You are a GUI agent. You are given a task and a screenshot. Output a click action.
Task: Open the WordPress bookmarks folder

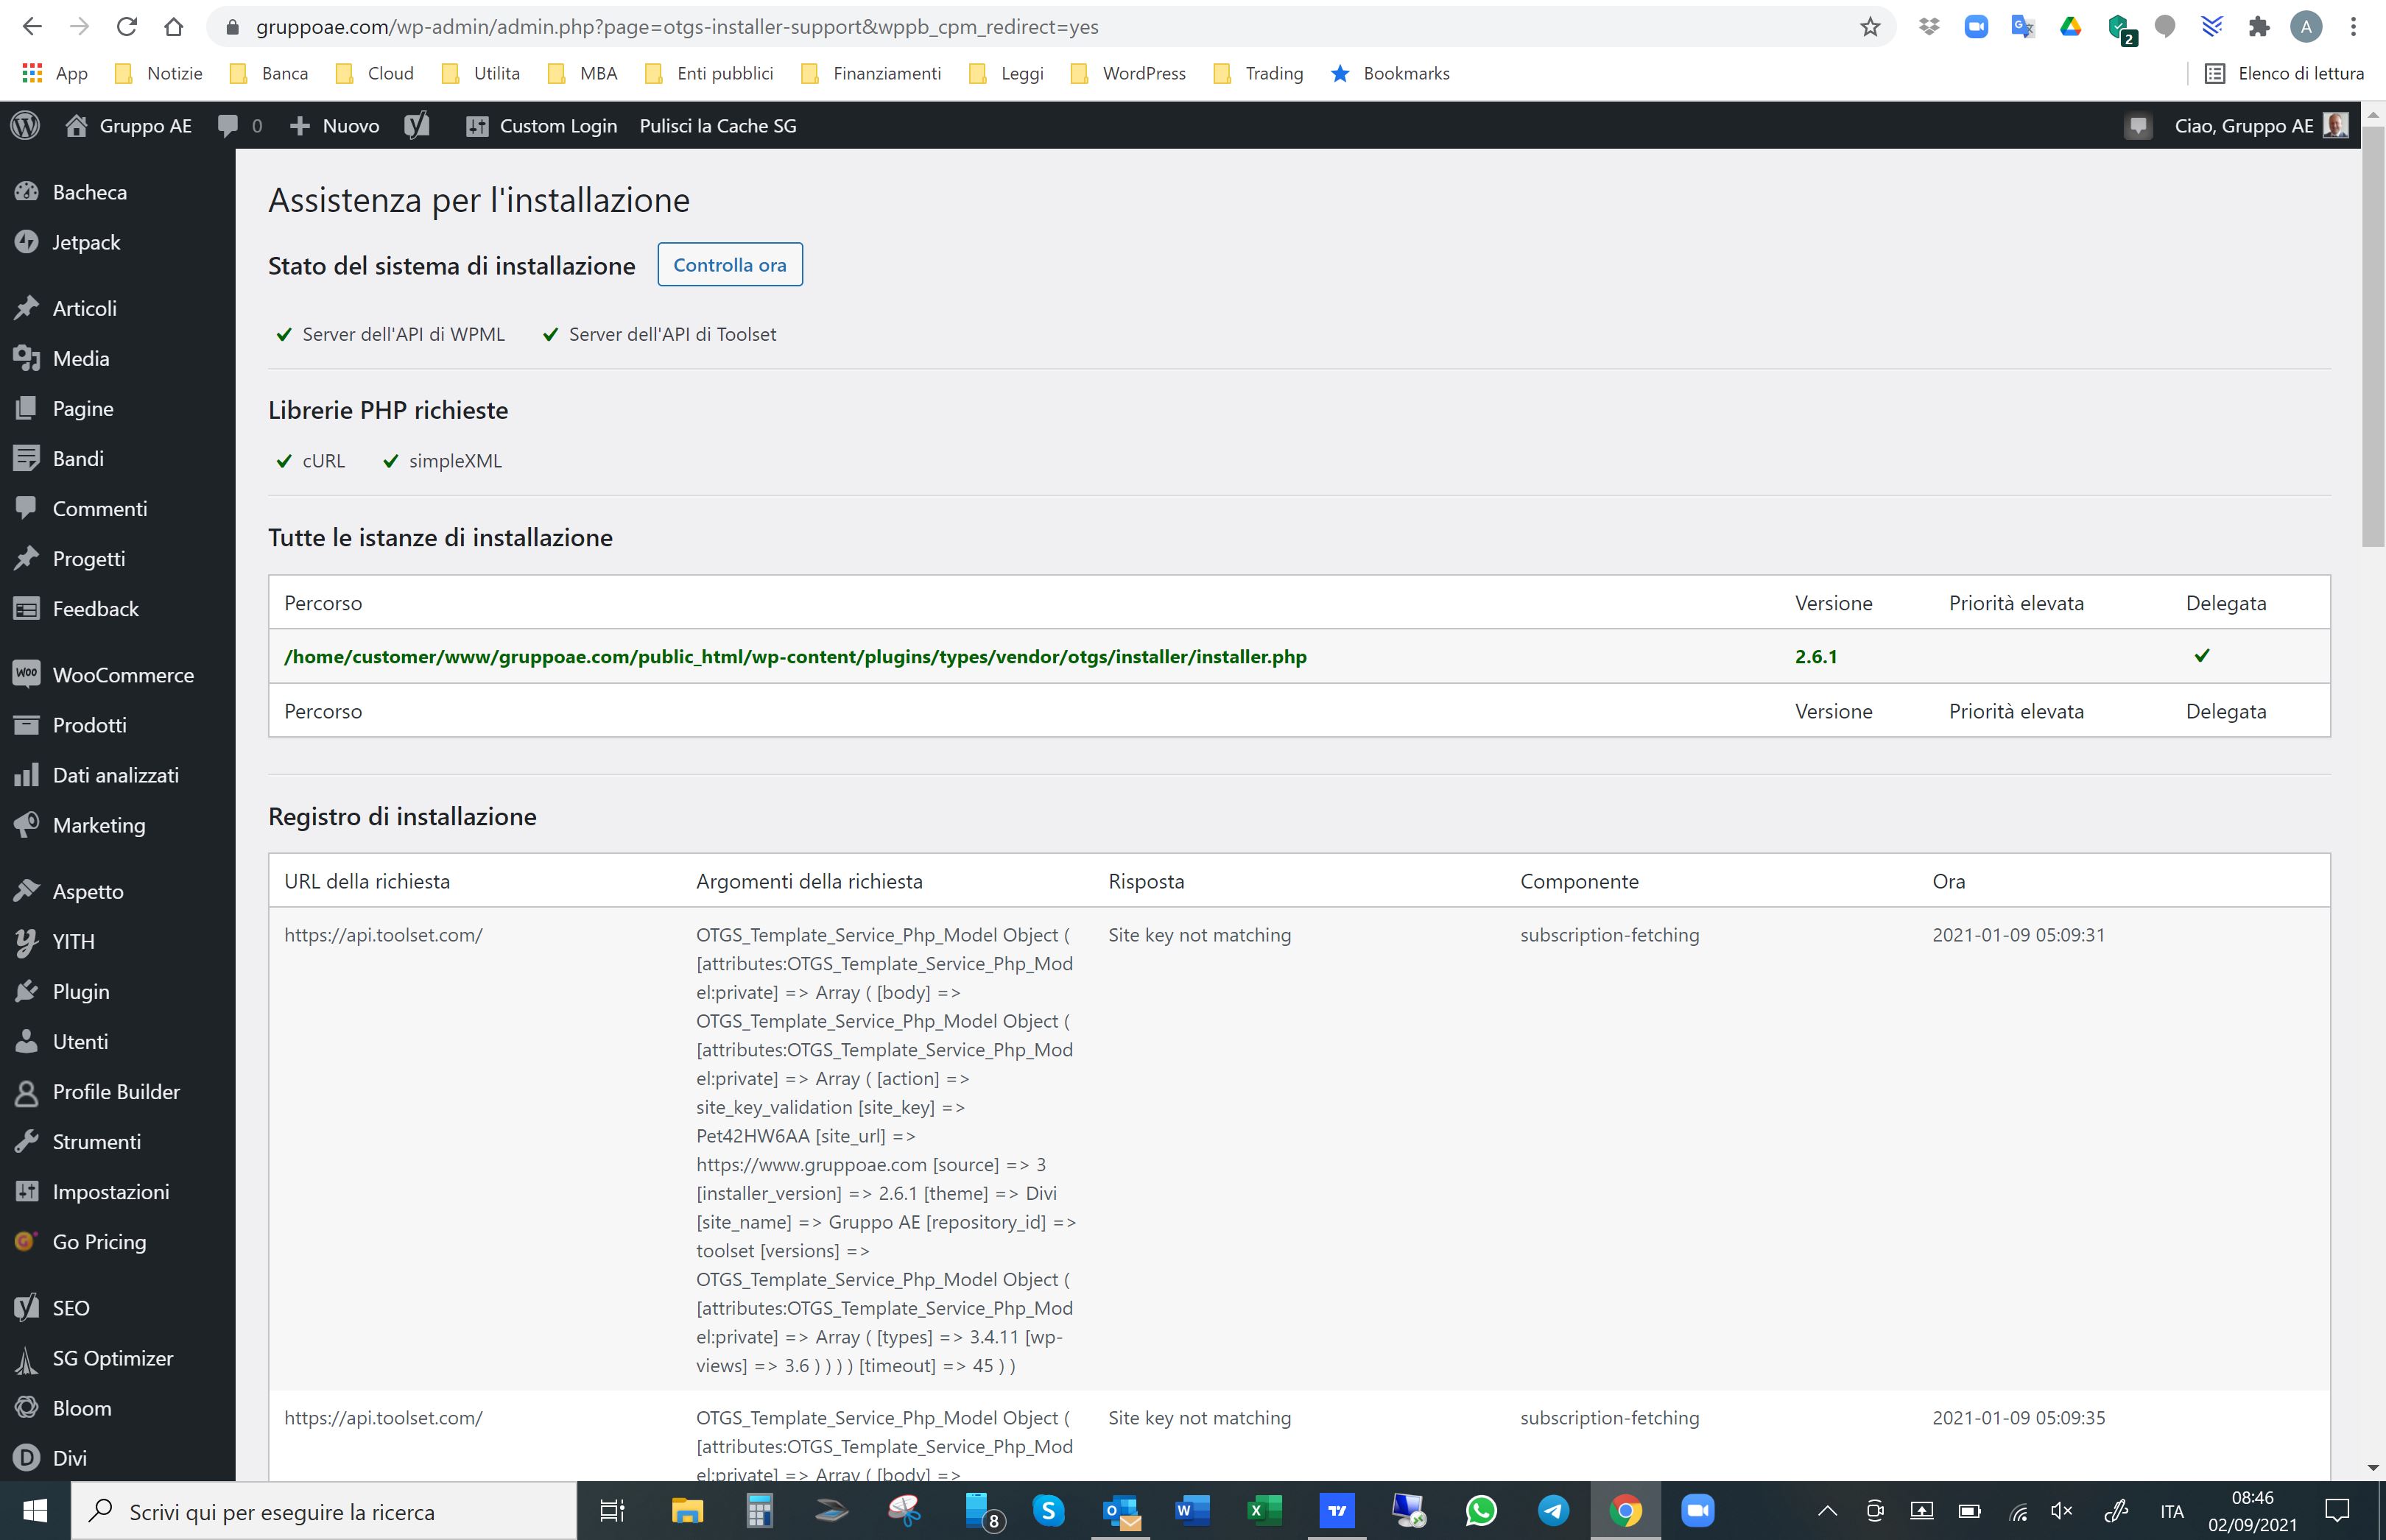coord(1127,73)
